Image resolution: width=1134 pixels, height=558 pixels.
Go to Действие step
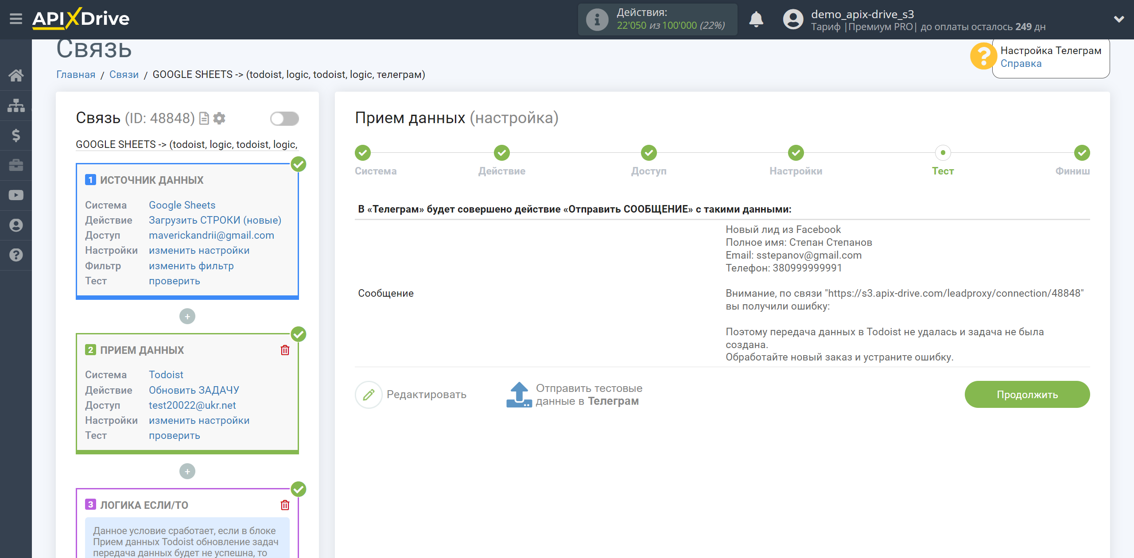[501, 153]
